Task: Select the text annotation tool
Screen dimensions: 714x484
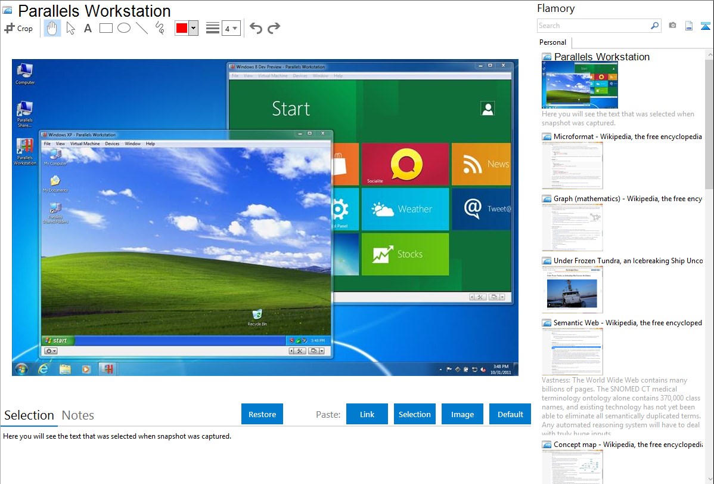Action: (x=88, y=28)
